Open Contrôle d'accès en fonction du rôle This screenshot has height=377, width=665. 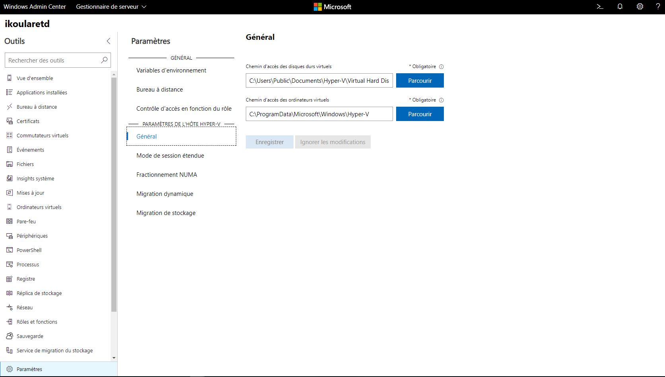coord(184,109)
